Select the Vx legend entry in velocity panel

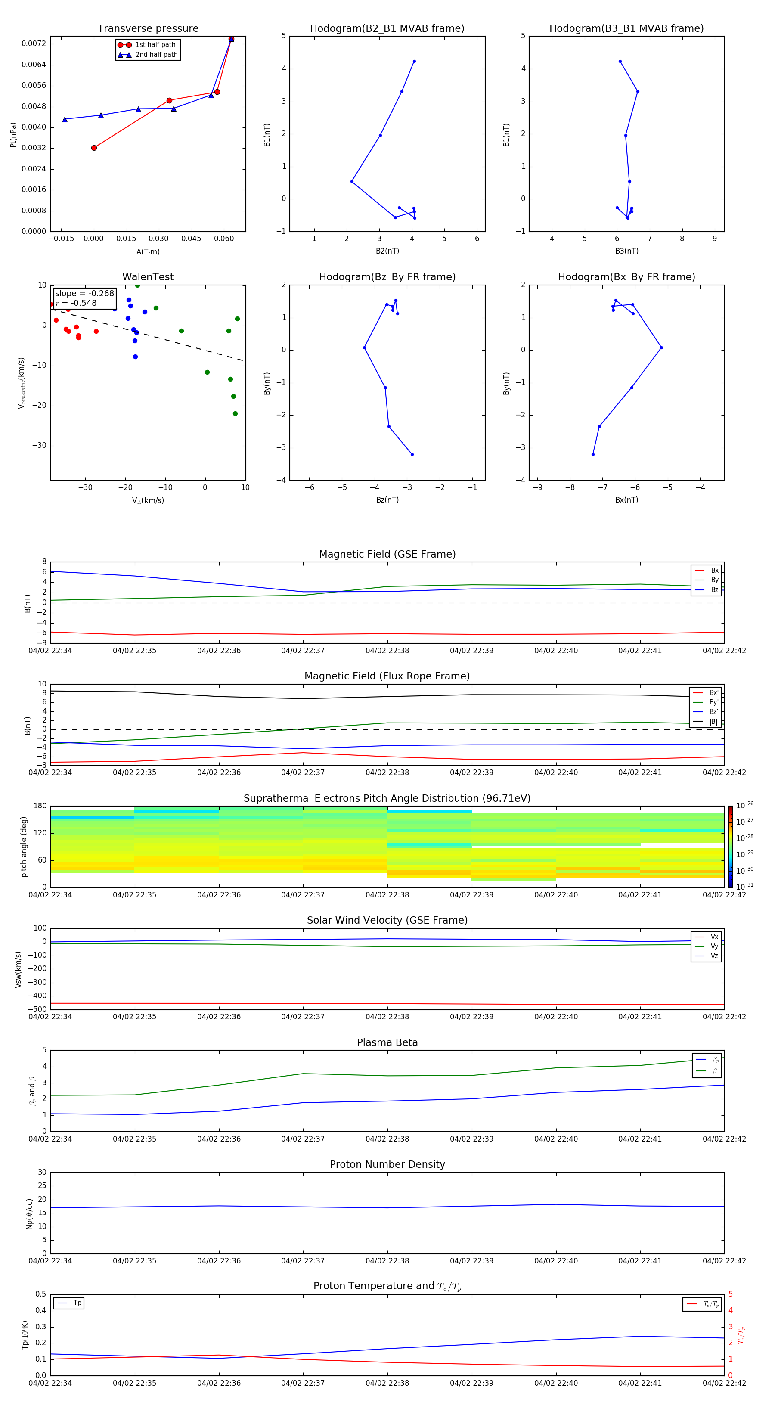coord(707,937)
